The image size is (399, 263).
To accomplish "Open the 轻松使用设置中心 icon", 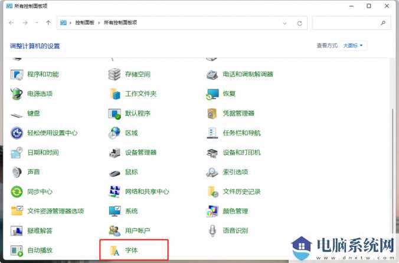I will (x=17, y=133).
